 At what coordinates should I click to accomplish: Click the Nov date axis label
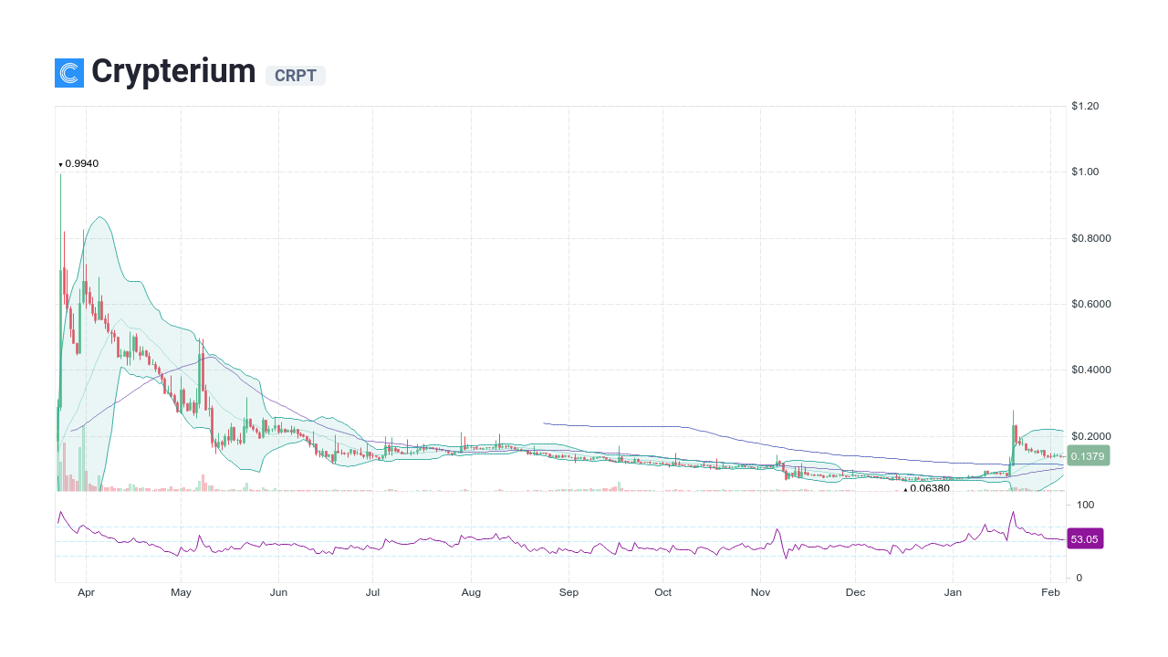761,592
